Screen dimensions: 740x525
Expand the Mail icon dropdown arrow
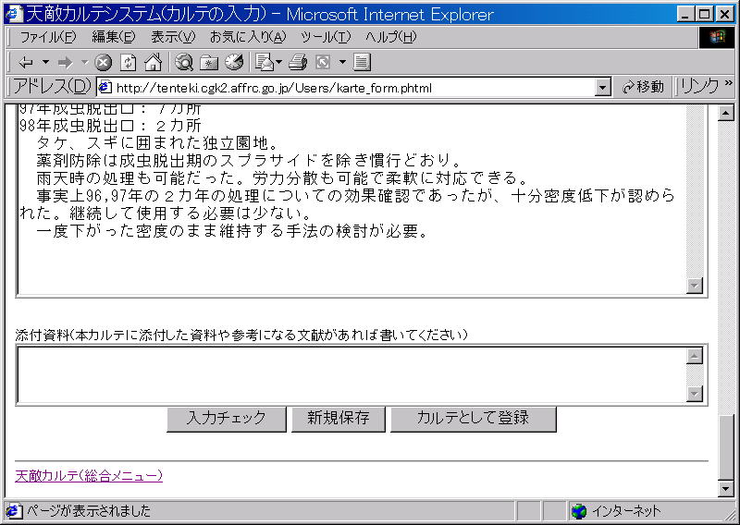[279, 63]
